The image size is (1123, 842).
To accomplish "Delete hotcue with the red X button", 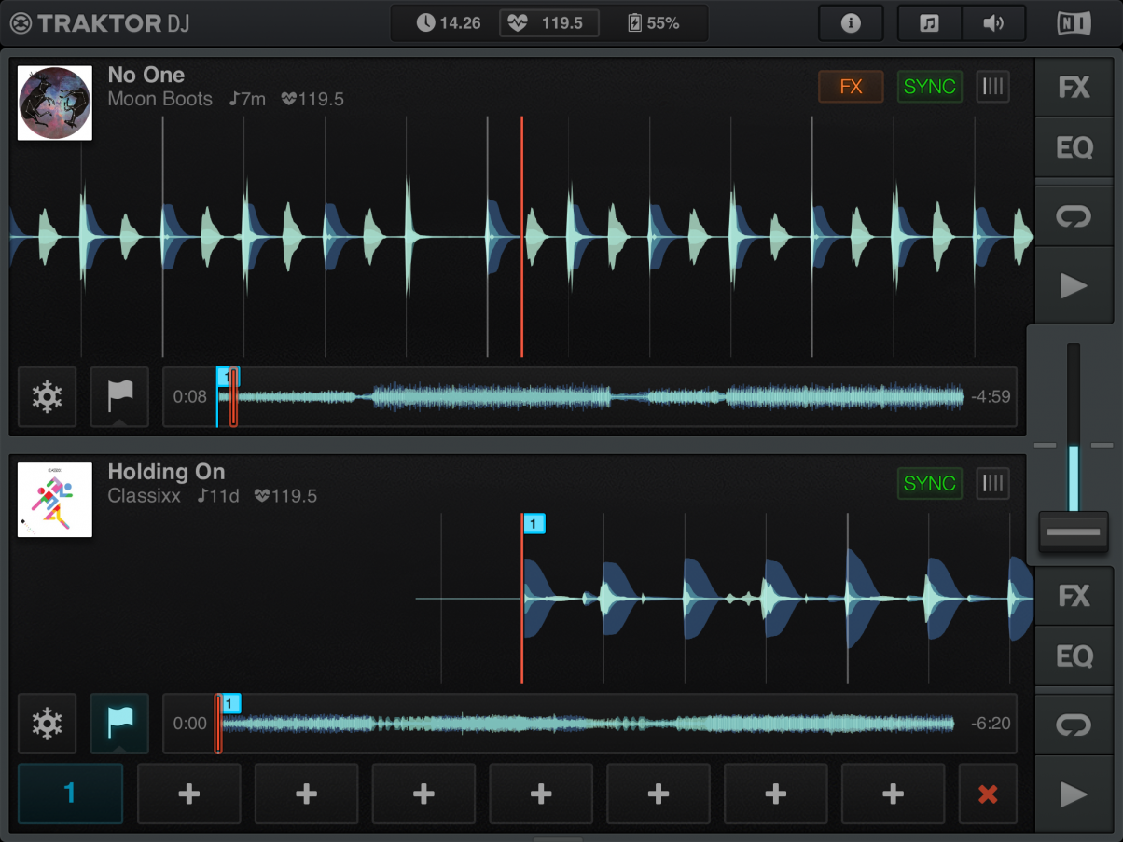I will click(988, 794).
